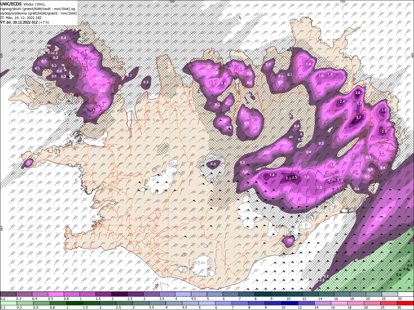Click the "1.5" snowfall value on the map

point(320,187)
